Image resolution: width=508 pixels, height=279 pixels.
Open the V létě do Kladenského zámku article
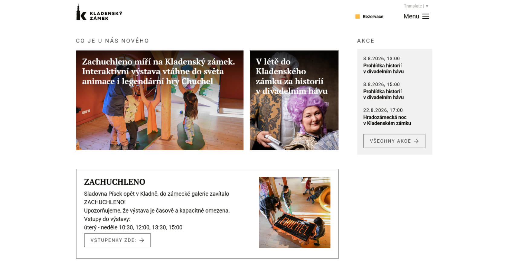[x=294, y=100]
